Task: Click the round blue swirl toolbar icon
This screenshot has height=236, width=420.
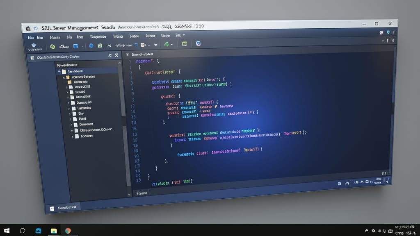Action: coord(198,43)
